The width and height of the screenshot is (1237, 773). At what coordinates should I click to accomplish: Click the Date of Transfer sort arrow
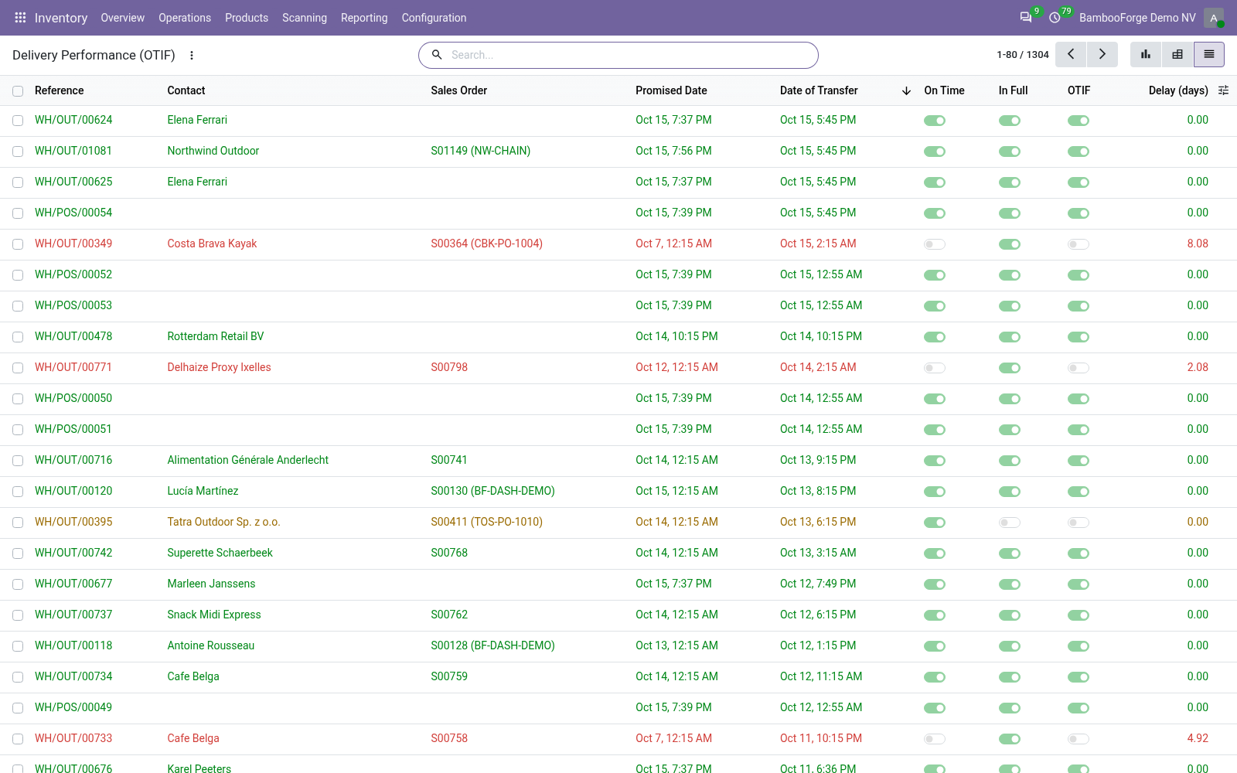tap(906, 91)
